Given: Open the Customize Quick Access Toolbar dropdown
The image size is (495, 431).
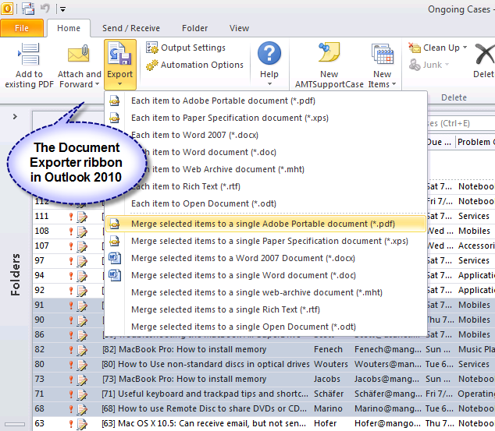Looking at the screenshot, I should pos(62,9).
